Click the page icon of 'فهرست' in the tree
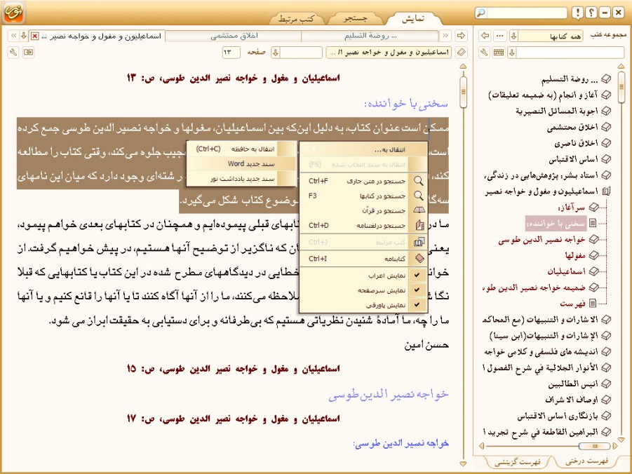 (x=593, y=303)
